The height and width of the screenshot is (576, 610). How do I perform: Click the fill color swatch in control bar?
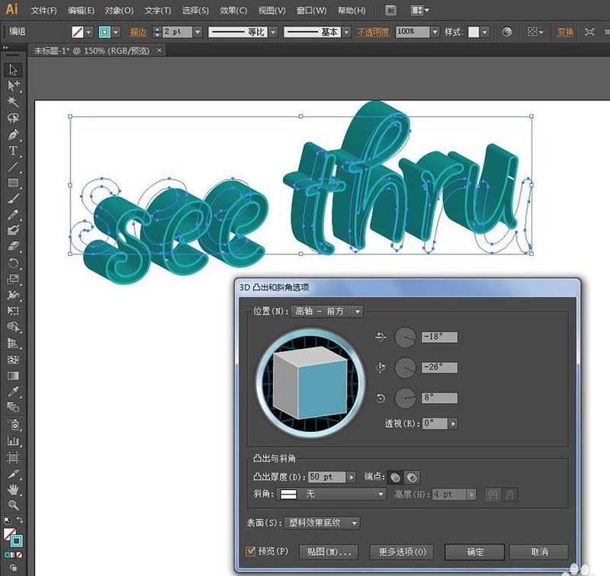78,32
